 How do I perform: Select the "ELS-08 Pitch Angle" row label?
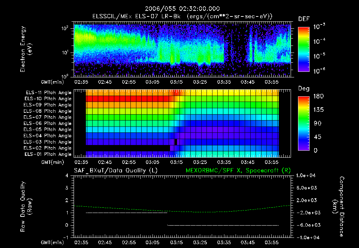point(47,111)
